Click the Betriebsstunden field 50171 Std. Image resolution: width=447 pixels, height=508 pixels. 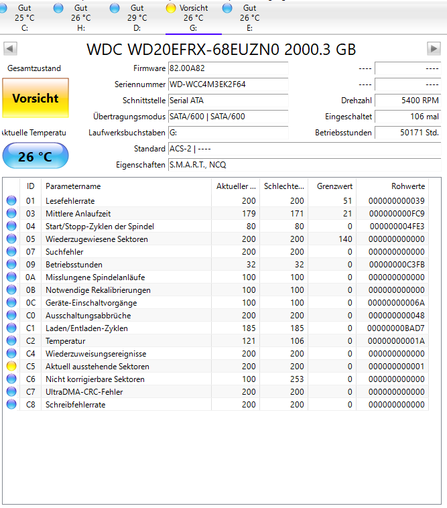pyautogui.click(x=408, y=133)
